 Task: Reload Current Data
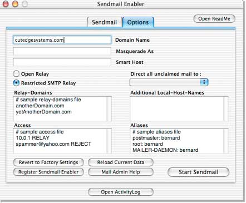click(x=121, y=162)
